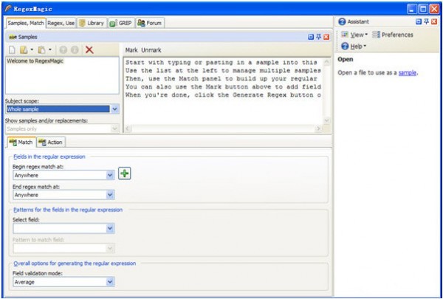This screenshot has height=299, width=443.
Task: Switch to the Library tab
Action: click(x=92, y=23)
